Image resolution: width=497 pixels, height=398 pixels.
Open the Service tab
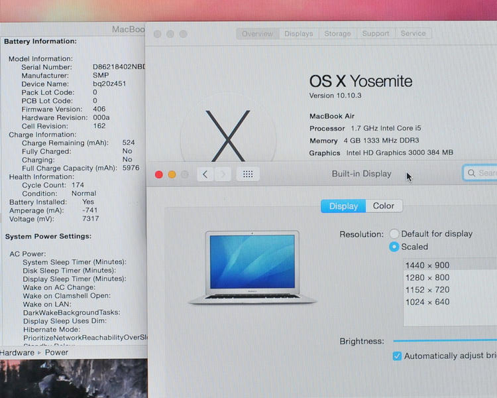414,33
